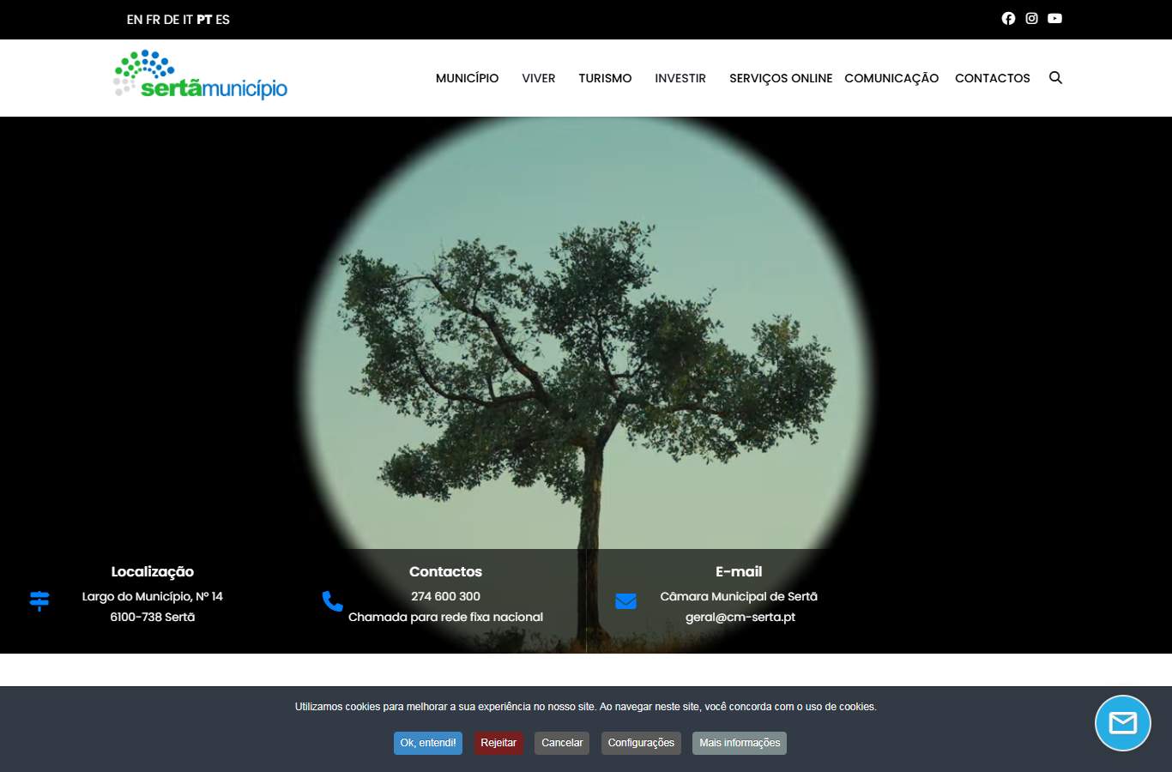Click the search magnifier icon
Image resolution: width=1172 pixels, height=772 pixels.
coord(1055,77)
